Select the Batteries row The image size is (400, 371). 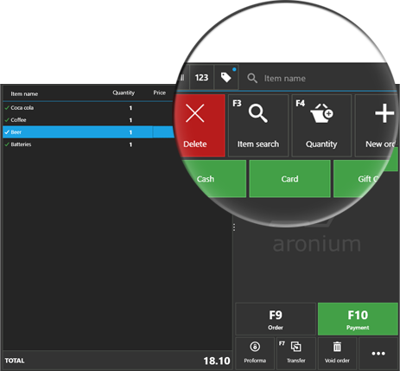(89, 144)
